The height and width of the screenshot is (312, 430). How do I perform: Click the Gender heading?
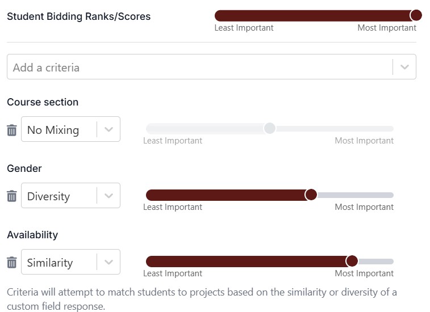tap(24, 168)
